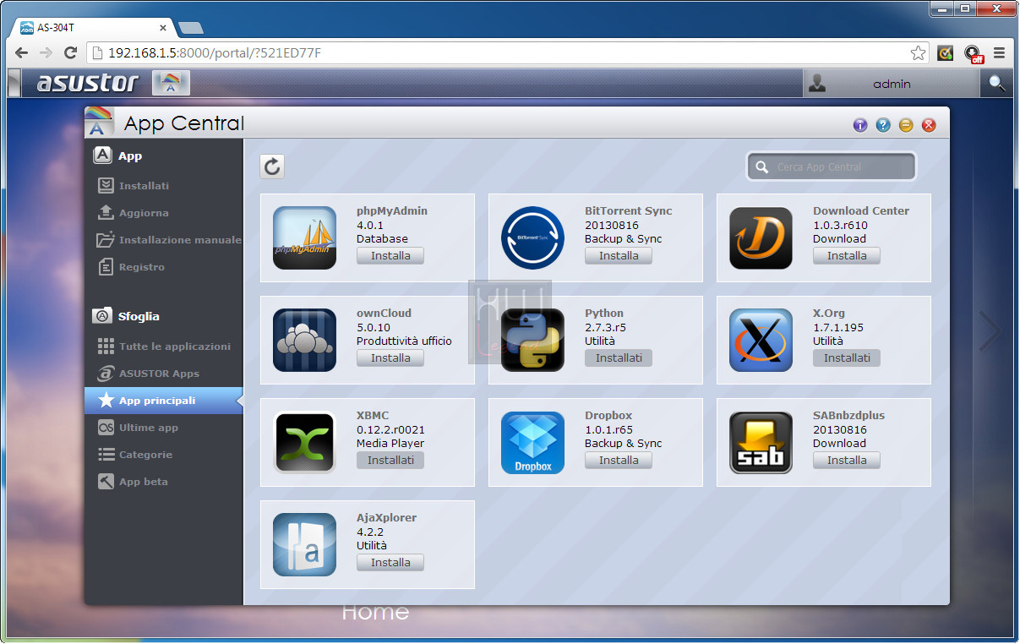The width and height of the screenshot is (1020, 644).
Task: Install ownCloud
Action: pos(390,358)
